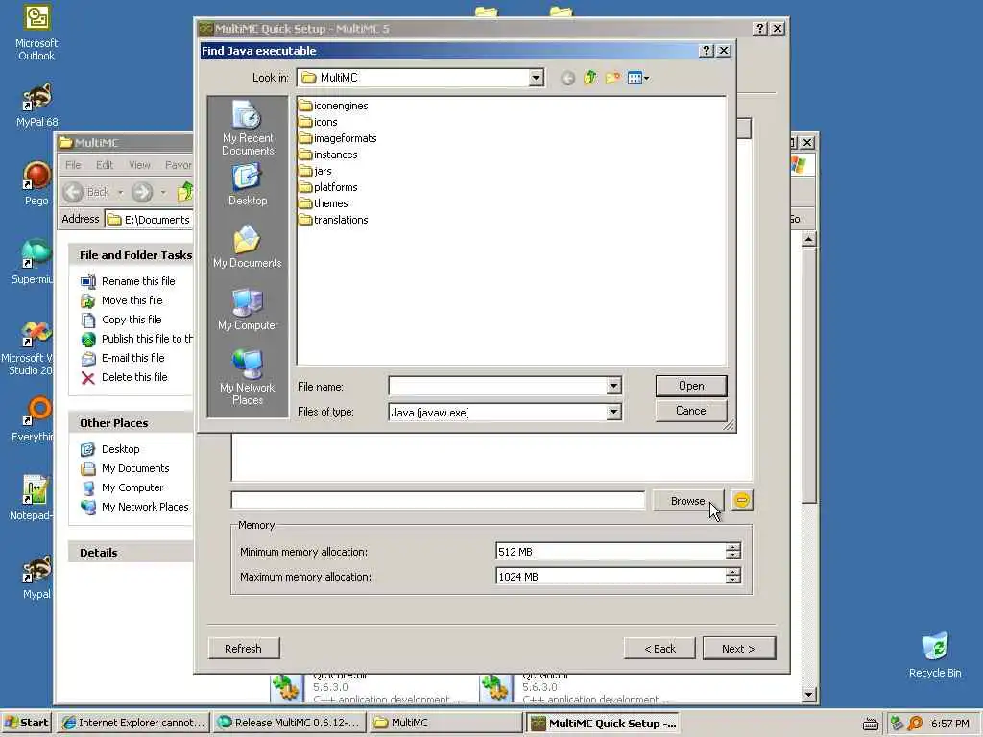Image resolution: width=983 pixels, height=737 pixels.
Task: Click the File name input field
Action: (498, 386)
